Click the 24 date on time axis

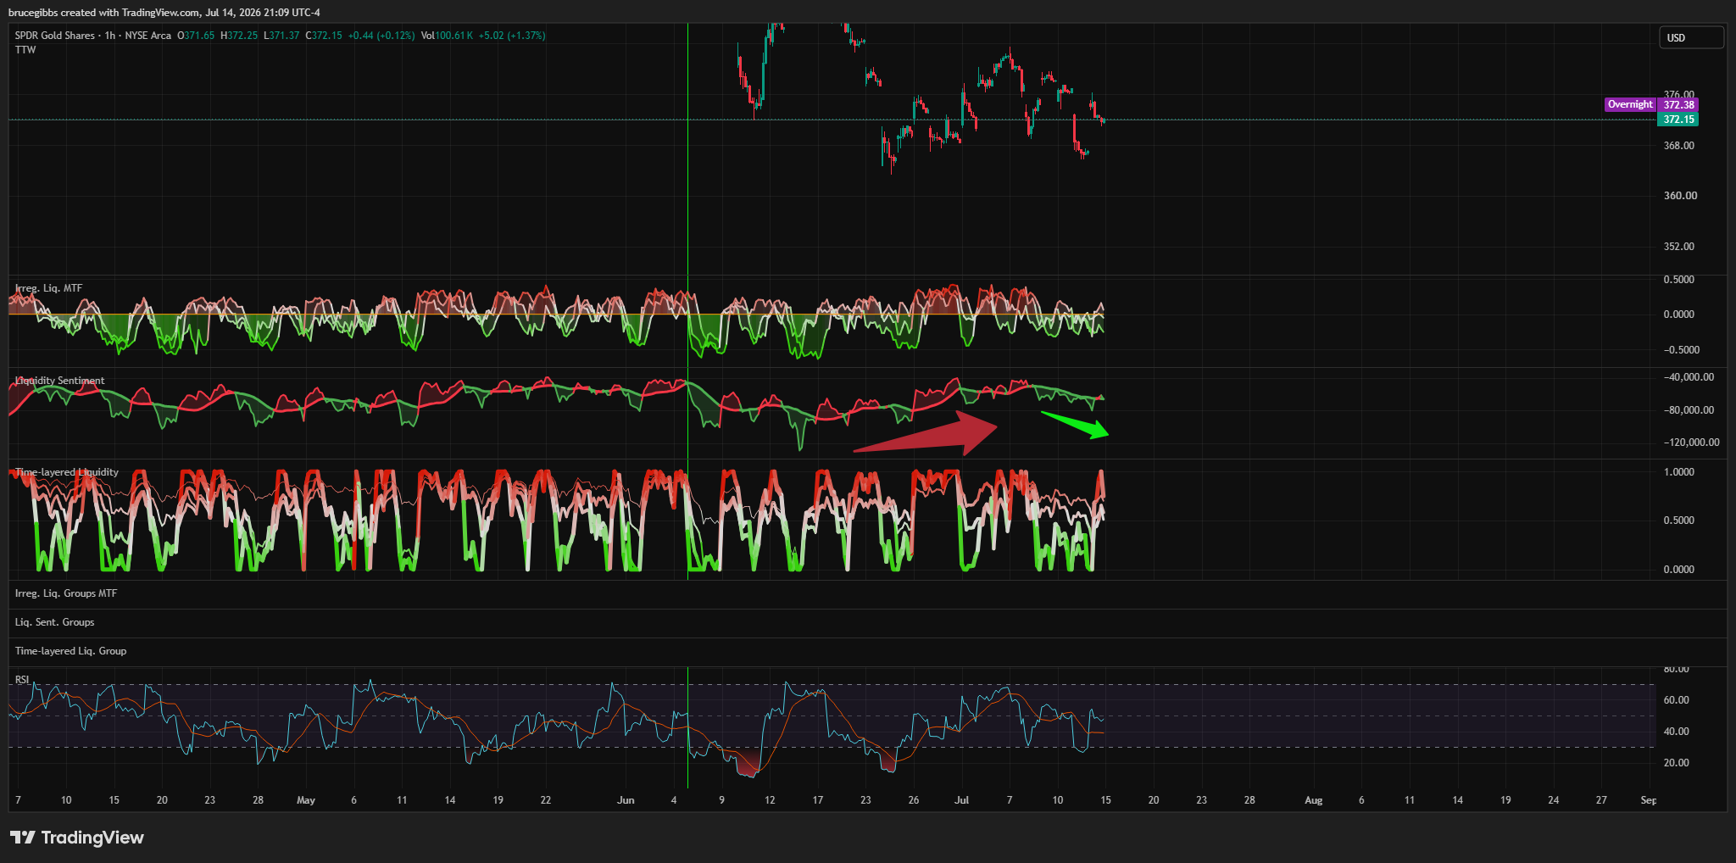[x=1554, y=800]
